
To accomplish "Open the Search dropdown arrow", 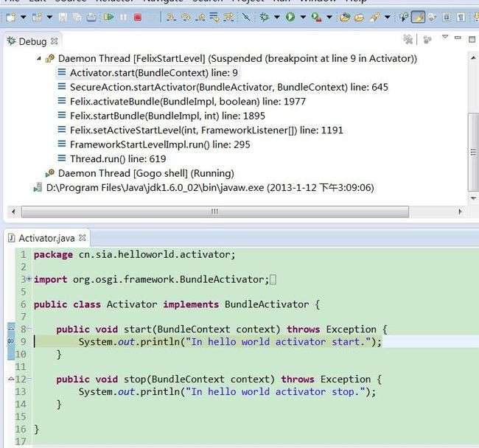I will click(x=388, y=17).
